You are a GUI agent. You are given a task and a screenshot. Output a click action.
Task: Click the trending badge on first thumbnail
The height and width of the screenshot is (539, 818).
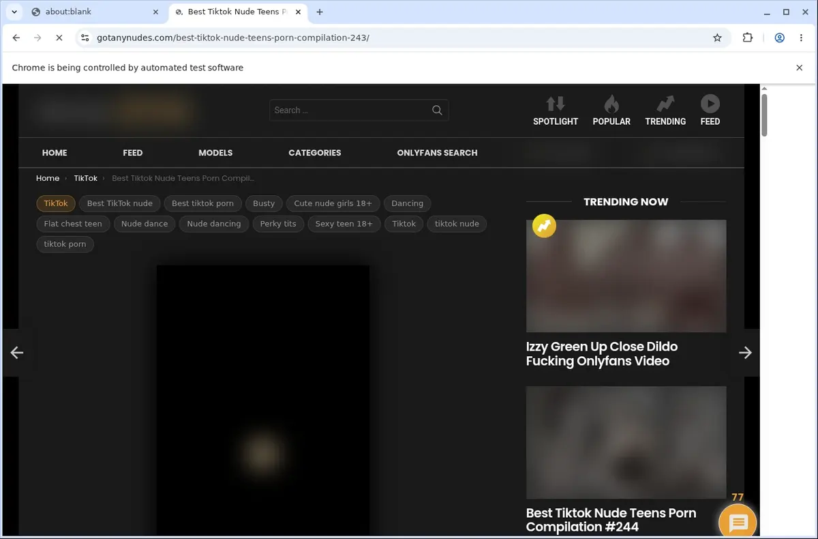pos(544,226)
